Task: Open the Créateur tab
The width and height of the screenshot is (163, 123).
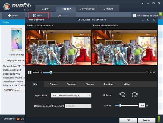Action: tap(109, 9)
